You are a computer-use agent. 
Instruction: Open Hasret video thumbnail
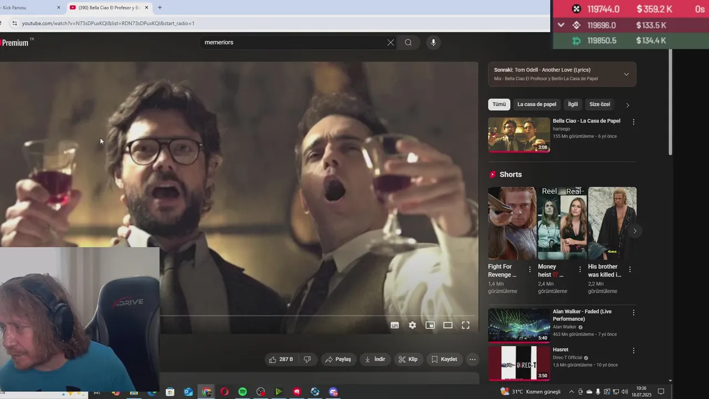(519, 363)
